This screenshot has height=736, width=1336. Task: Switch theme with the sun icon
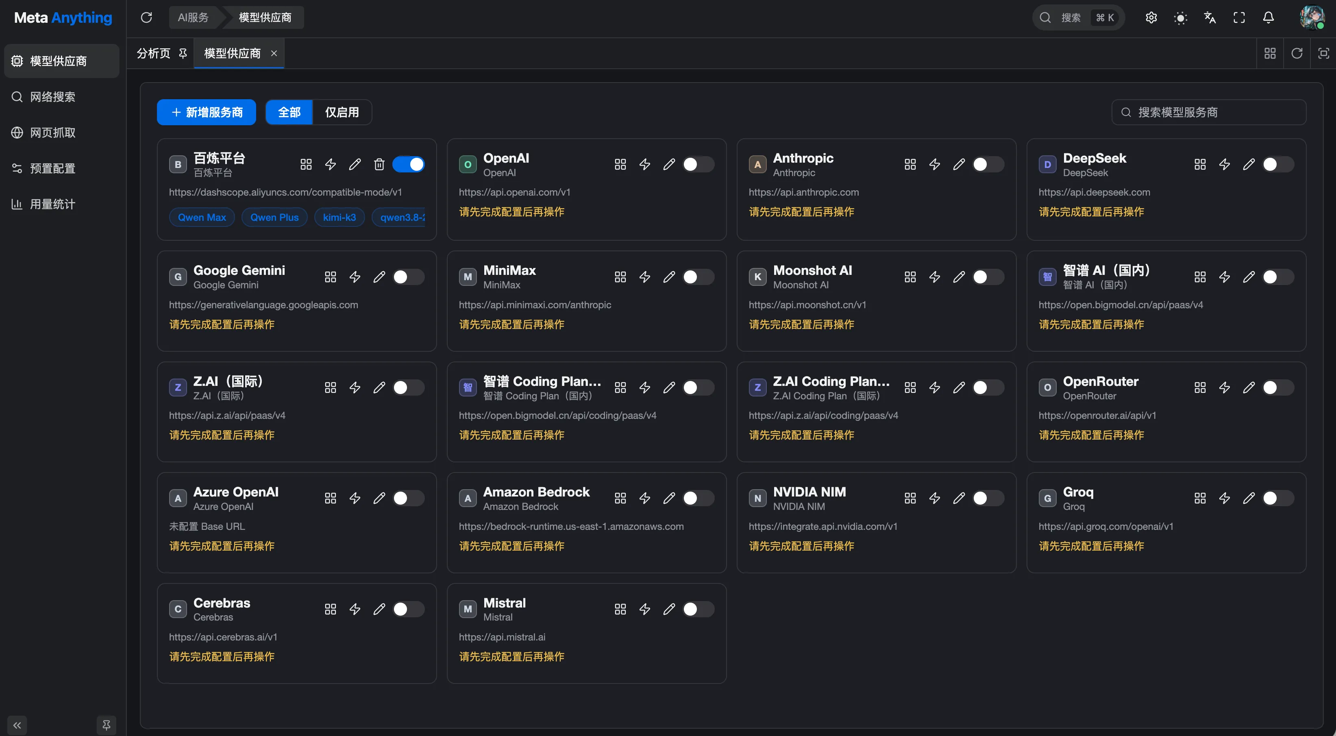coord(1180,18)
